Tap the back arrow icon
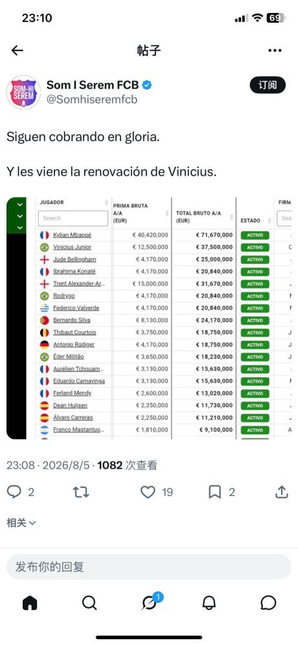 pyautogui.click(x=17, y=51)
